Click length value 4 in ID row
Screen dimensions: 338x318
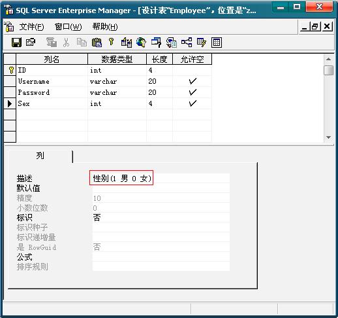160,70
